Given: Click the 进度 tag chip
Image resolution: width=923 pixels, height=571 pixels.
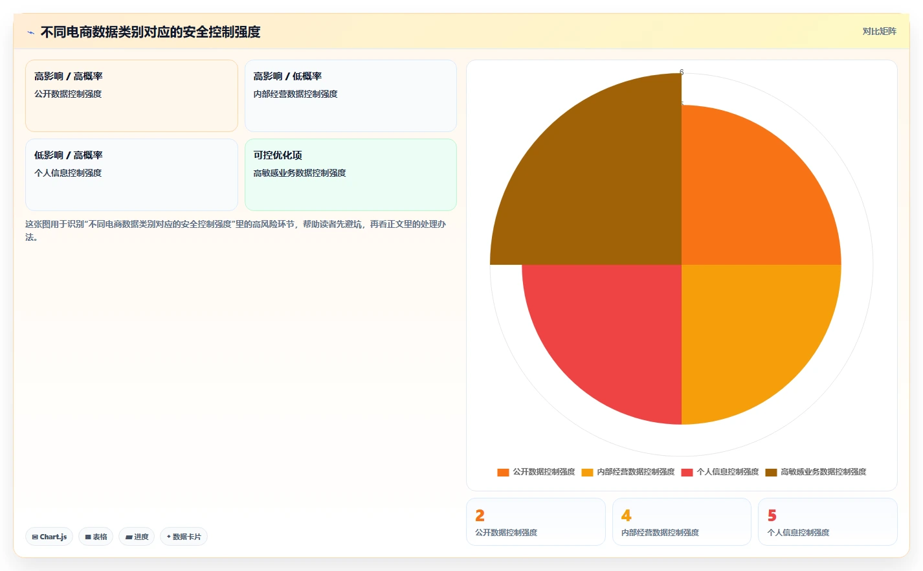Looking at the screenshot, I should point(137,537).
